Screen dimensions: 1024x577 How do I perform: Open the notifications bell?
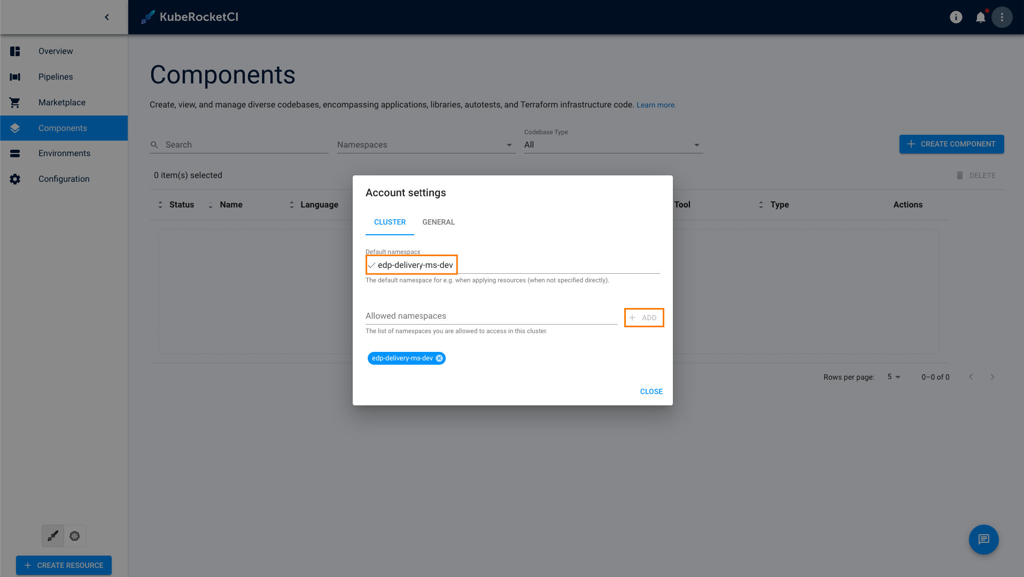click(x=980, y=17)
